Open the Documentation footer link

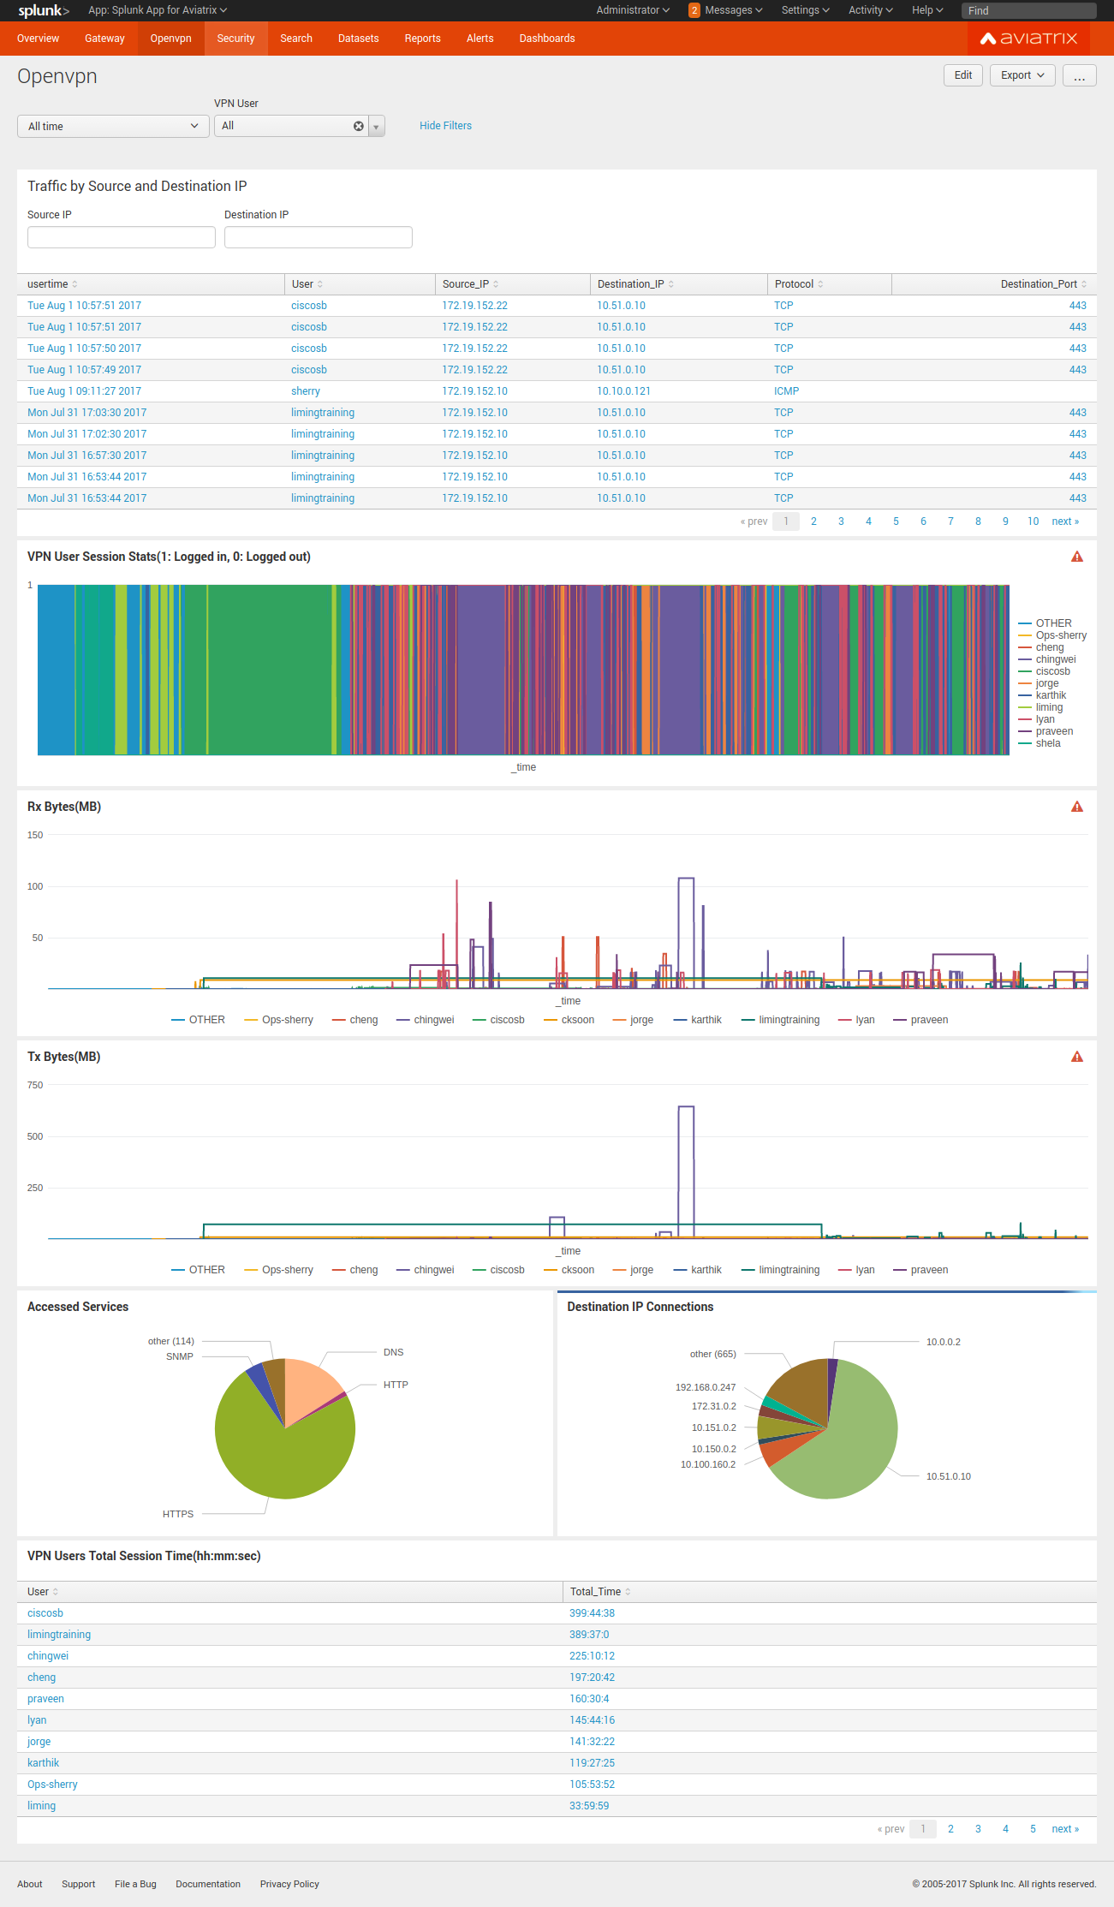[x=208, y=1884]
